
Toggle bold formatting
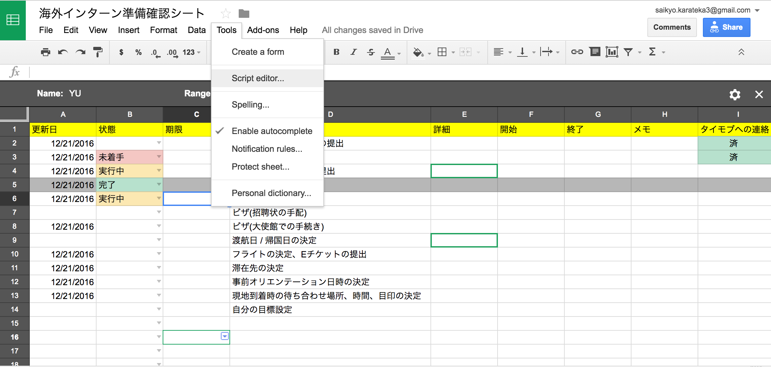pyautogui.click(x=337, y=52)
